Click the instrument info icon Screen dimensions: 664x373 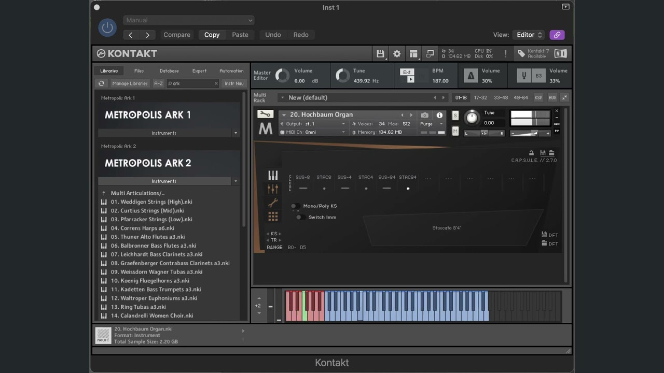coord(439,115)
